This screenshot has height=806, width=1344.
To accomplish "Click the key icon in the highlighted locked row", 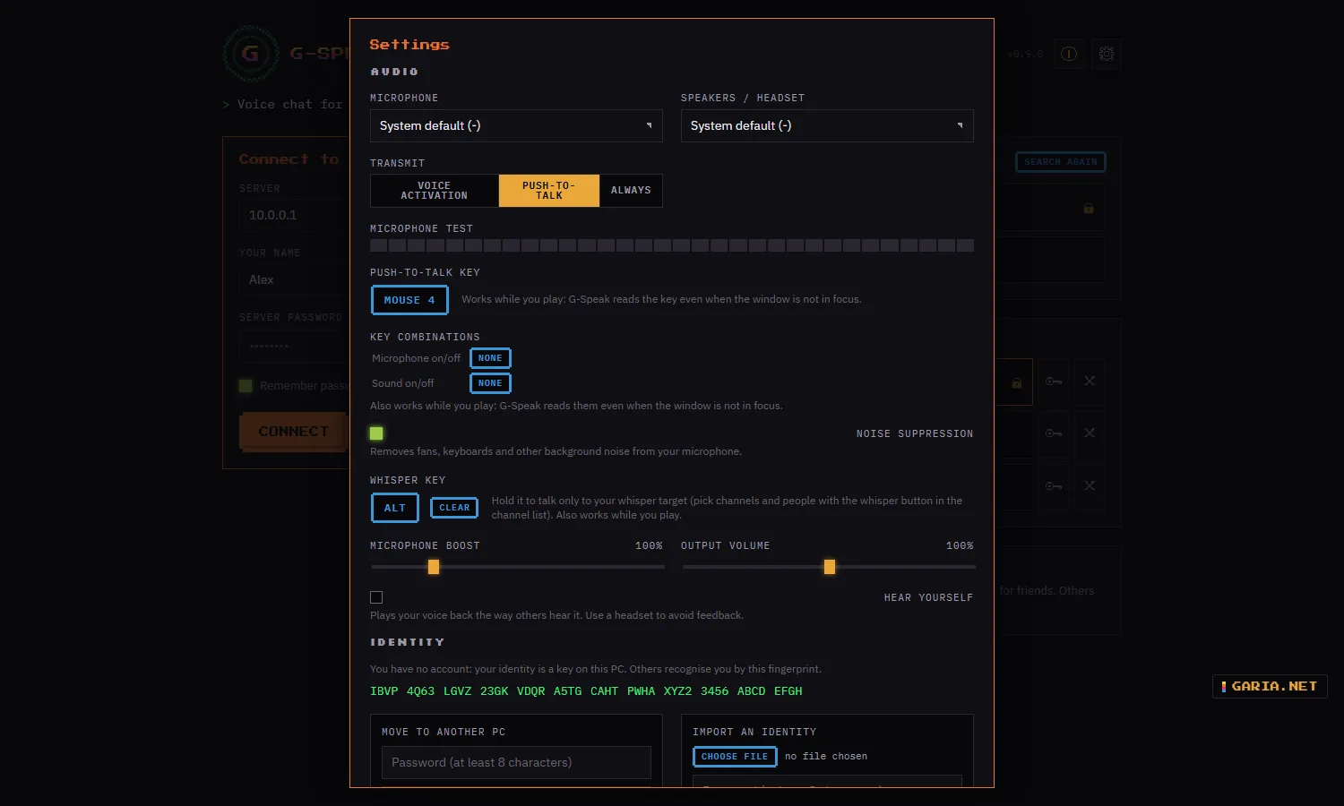I will pos(1054,382).
